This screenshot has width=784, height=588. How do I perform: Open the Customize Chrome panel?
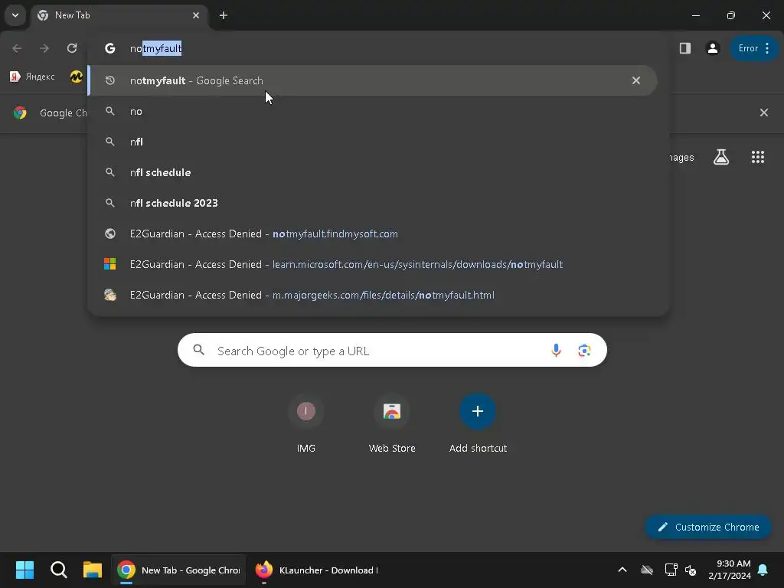coord(708,527)
